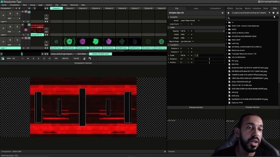Adjust the Scale slider
280x157 pixels.
[x=209, y=55]
